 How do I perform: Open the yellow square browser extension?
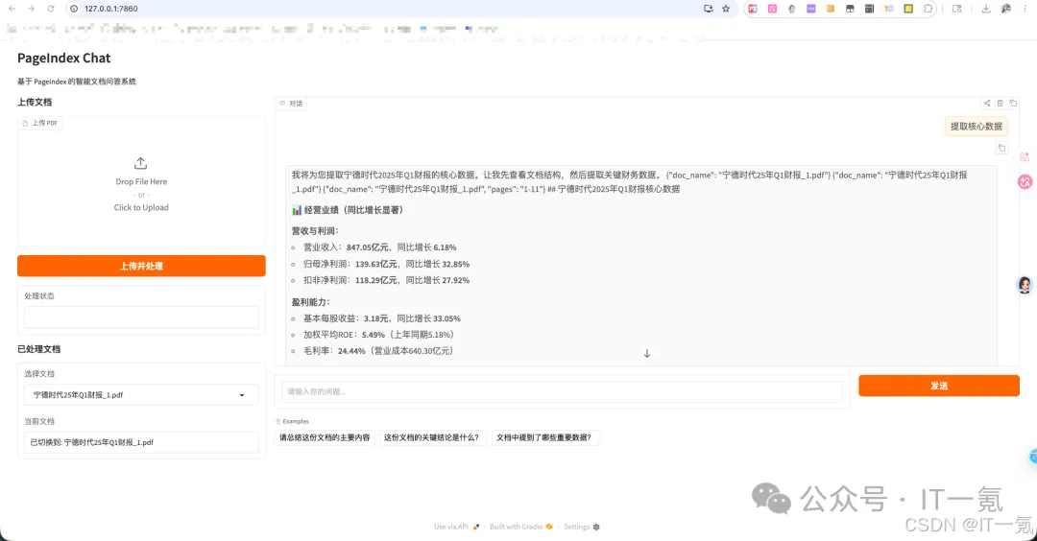click(908, 9)
